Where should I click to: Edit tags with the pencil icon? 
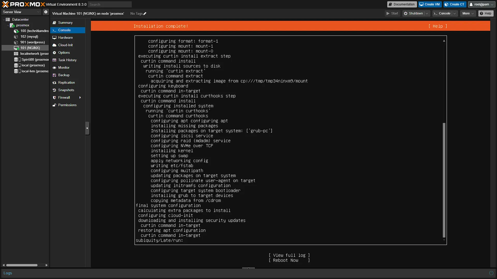point(145,14)
